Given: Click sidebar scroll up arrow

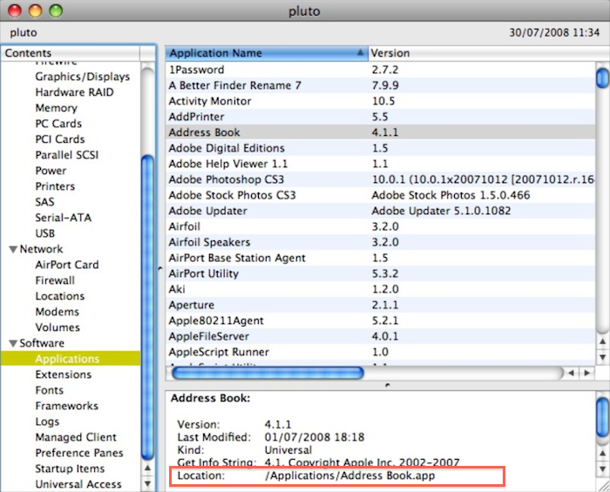Looking at the screenshot, I should (147, 468).
